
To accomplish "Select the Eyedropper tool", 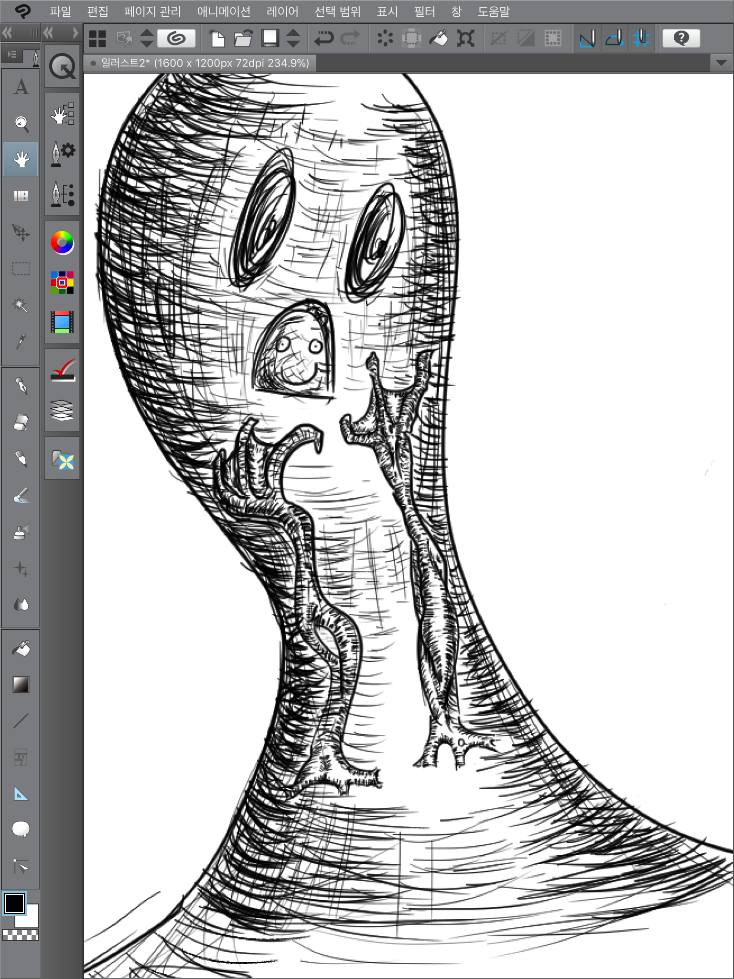I will (21, 341).
